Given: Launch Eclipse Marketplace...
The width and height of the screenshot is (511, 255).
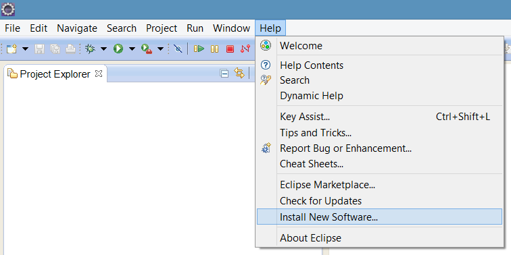Looking at the screenshot, I should pyautogui.click(x=380, y=185).
